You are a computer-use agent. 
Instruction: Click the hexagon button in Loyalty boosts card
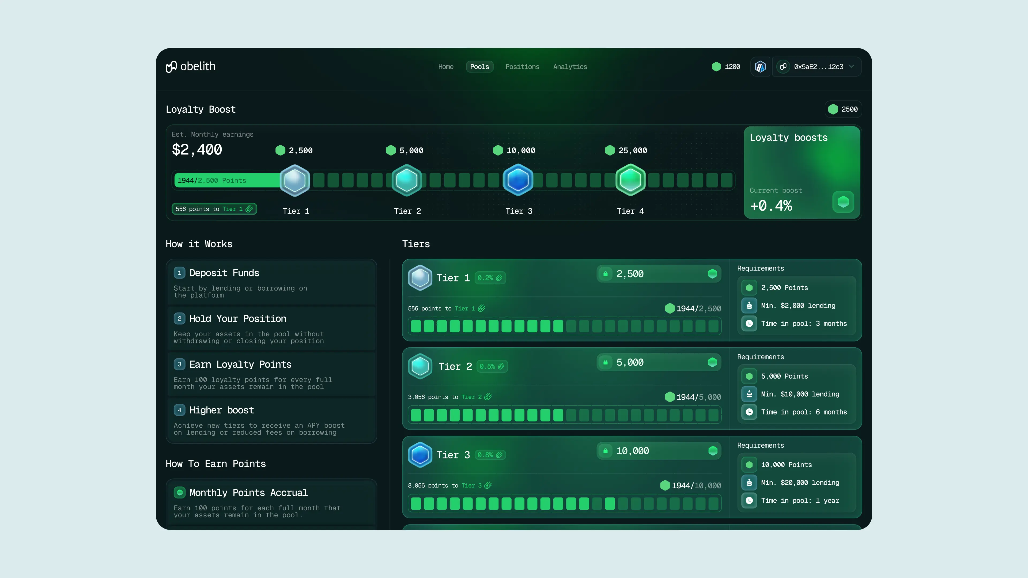coord(843,202)
